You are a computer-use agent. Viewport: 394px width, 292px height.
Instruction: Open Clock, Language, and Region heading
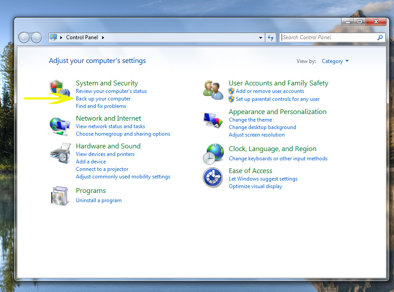point(272,149)
